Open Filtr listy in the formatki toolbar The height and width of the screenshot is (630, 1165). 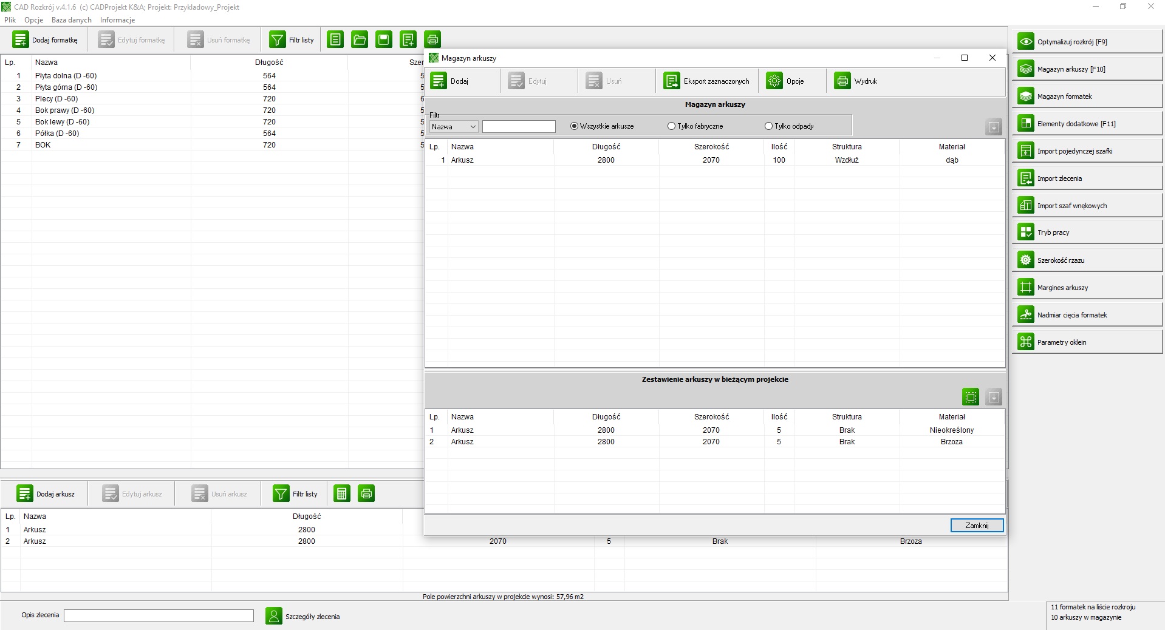coord(292,40)
